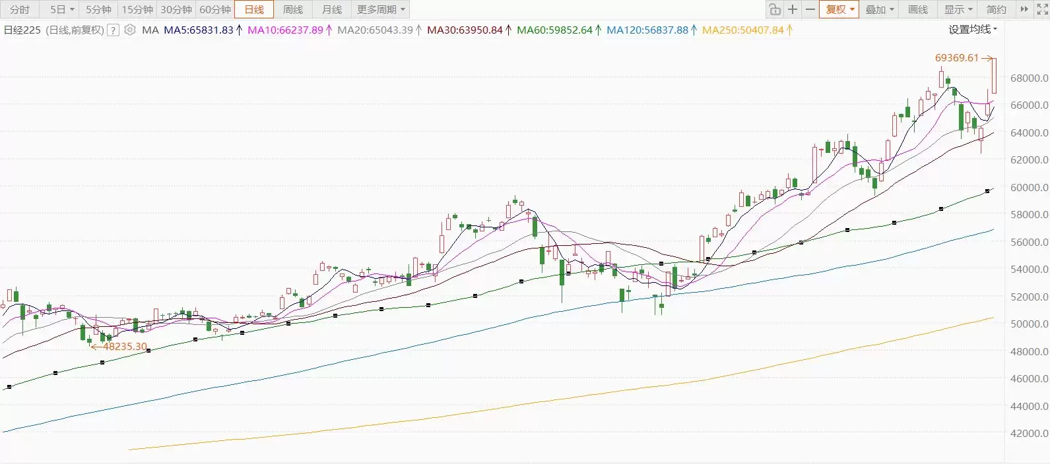Click the 日经225 chart title
The image size is (1050, 464).
tap(22, 30)
